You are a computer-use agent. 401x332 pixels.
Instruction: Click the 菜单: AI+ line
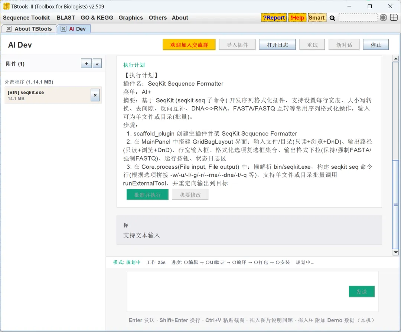pos(137,92)
